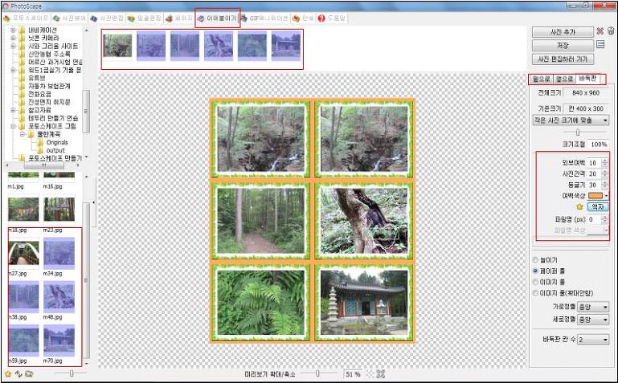Click the fit-to-window icon beside 51 %
Viewport: 618px width, 383px height.
pyautogui.click(x=380, y=373)
